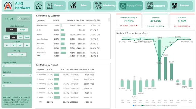The image size is (196, 109).
Task: Open the Region, Market dropdown
Action: pyautogui.click(x=17, y=66)
